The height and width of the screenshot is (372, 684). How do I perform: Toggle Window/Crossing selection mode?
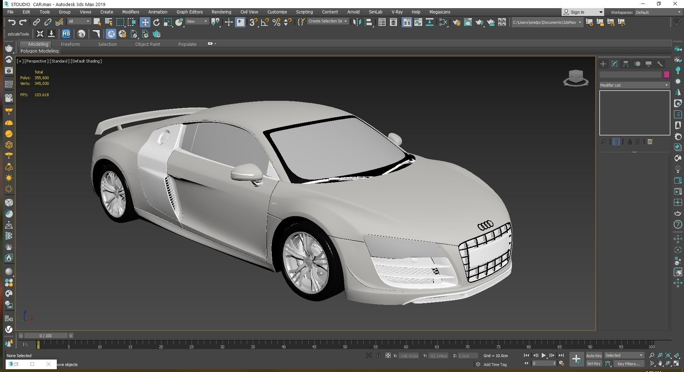tap(132, 22)
